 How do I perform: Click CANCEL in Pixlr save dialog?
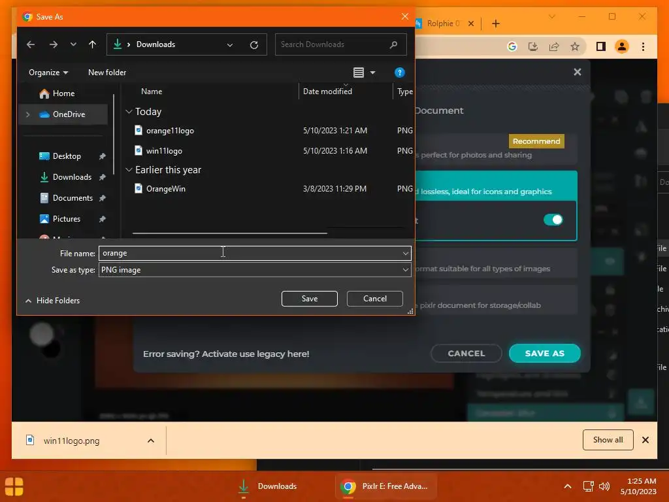click(x=466, y=354)
